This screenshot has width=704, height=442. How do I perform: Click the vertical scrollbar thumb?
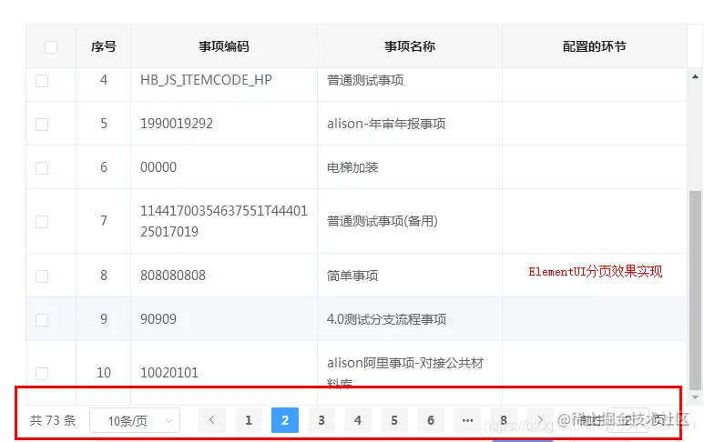pos(695,290)
